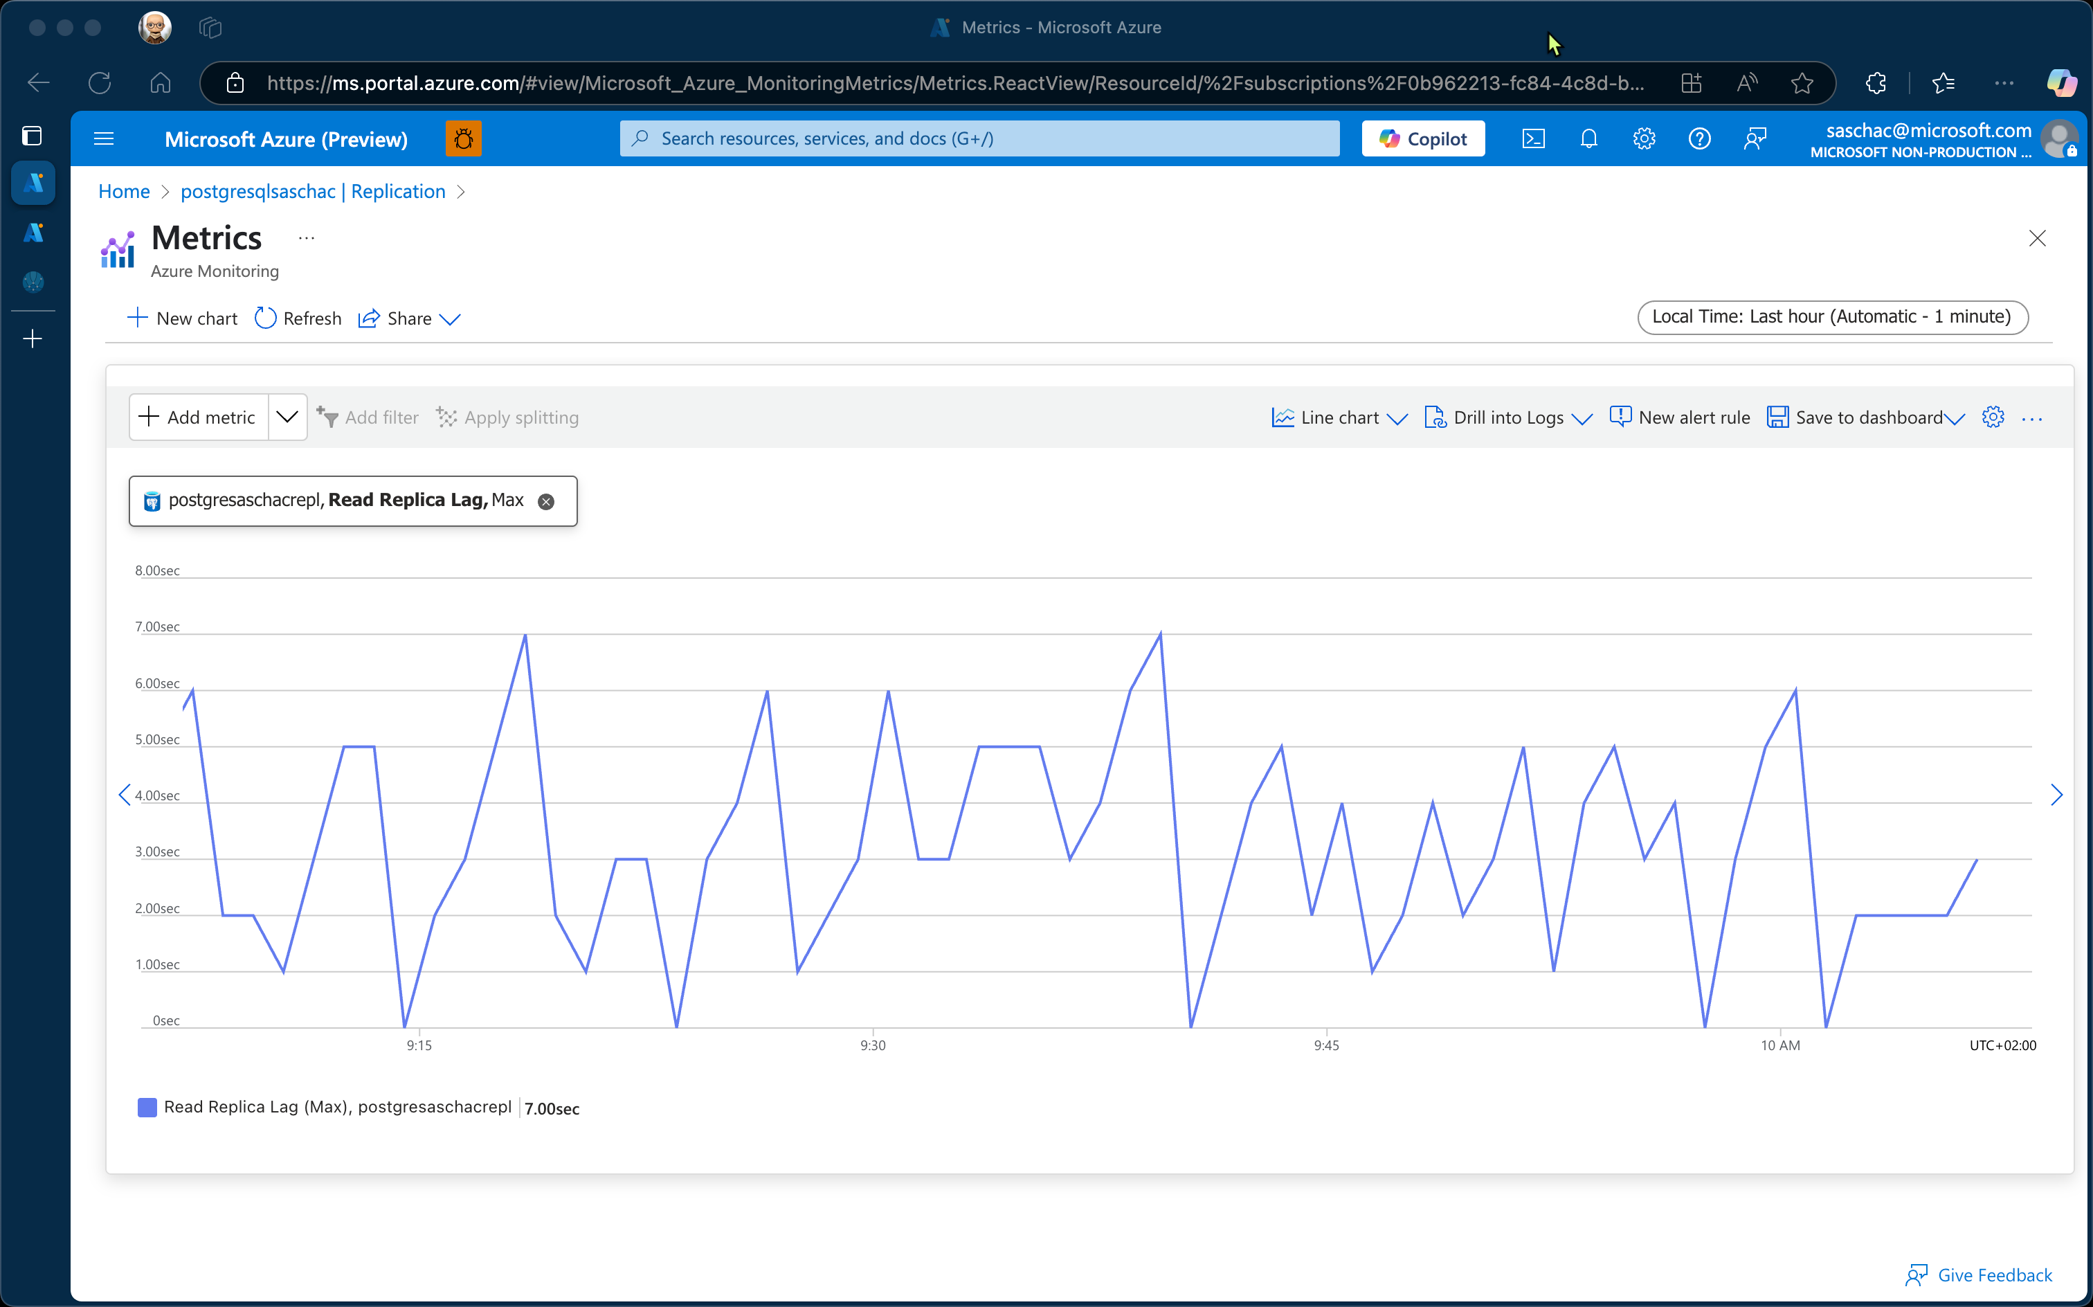Click Apply splitting
The width and height of the screenshot is (2093, 1307).
coord(507,417)
